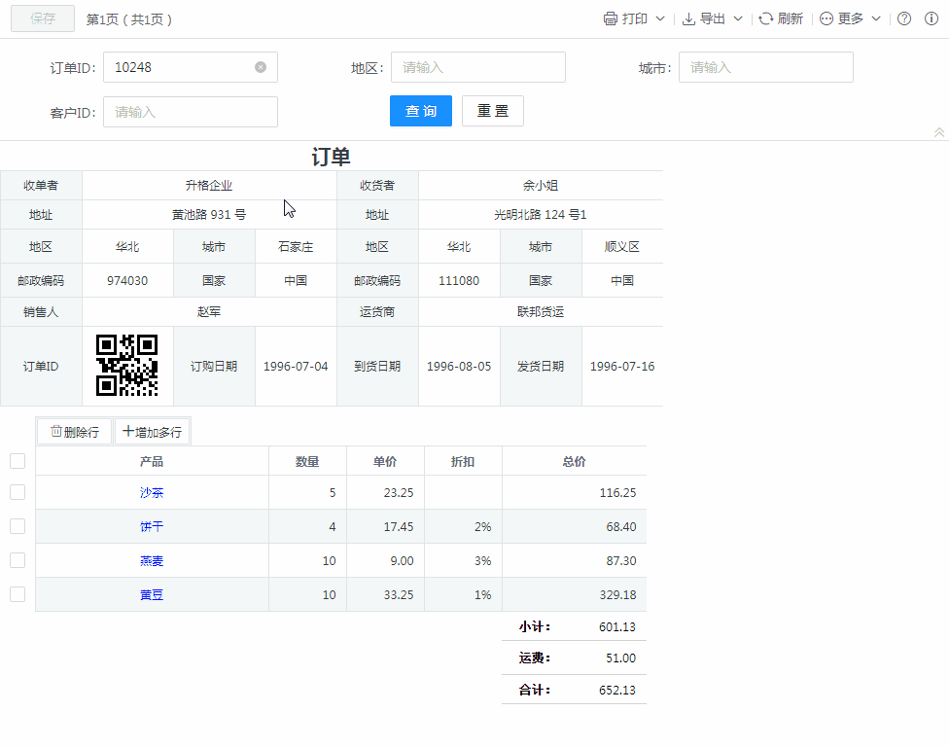Toggle the select-all checkbox in product header
Viewport: 949px width, 747px height.
tap(18, 461)
